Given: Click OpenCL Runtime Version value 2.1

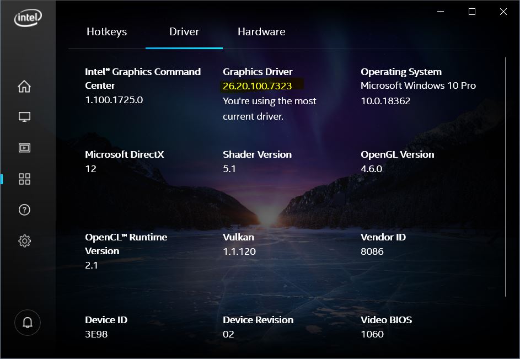Looking at the screenshot, I should point(92,265).
